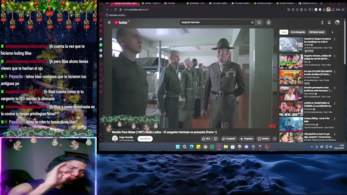347x195 pixels.
Task: Open more video actions (three dots)
Action: pyautogui.click(x=275, y=139)
